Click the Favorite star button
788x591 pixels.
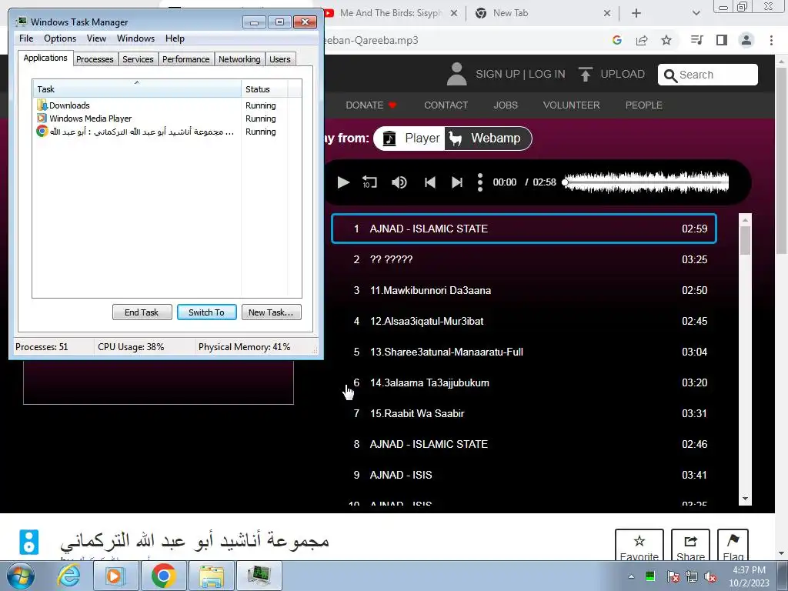point(639,546)
